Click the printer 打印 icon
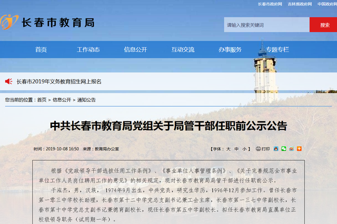Screen dimensions: 337x224 tap(258, 149)
